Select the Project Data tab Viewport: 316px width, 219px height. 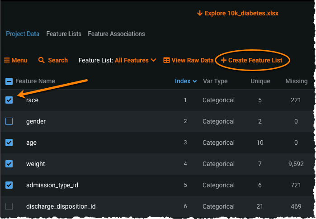(x=23, y=34)
